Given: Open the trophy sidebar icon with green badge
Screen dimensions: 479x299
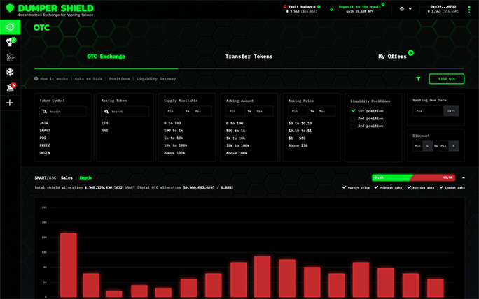Looking at the screenshot, I should pyautogui.click(x=10, y=42).
